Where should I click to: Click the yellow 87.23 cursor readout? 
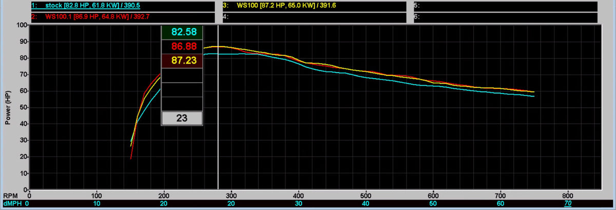(183, 61)
